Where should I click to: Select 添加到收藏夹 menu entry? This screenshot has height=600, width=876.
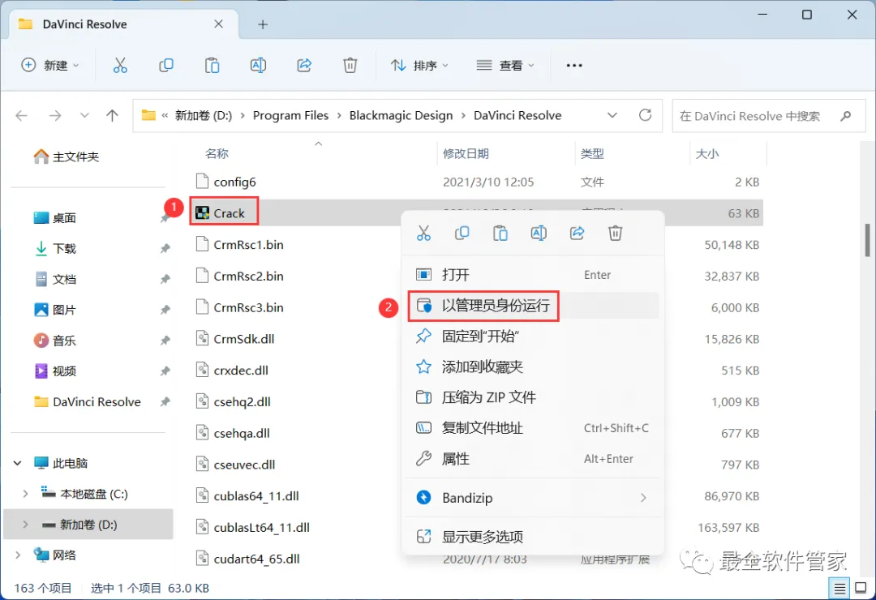[533, 367]
